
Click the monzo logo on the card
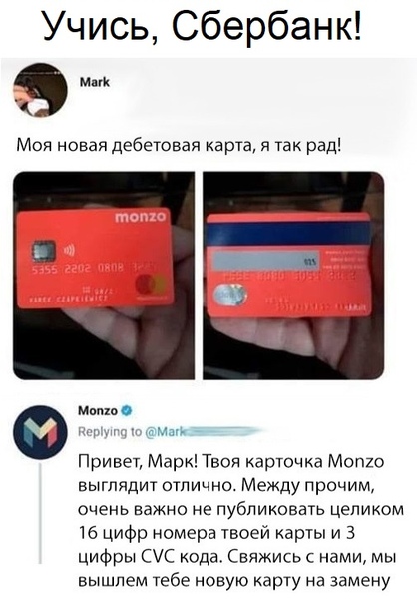[142, 217]
